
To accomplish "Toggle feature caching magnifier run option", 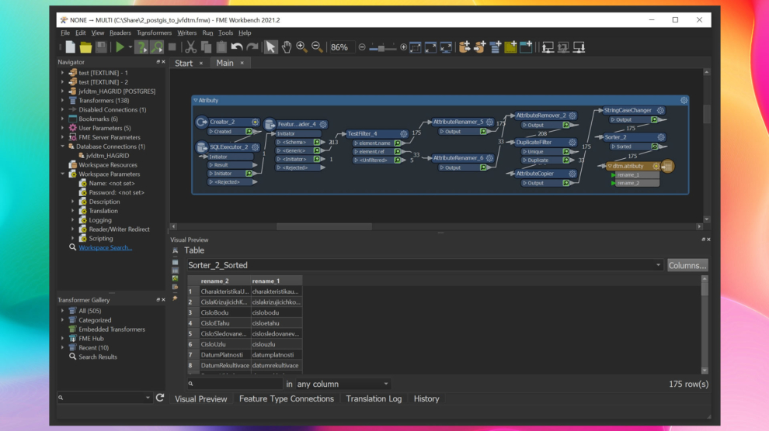I will (x=157, y=47).
